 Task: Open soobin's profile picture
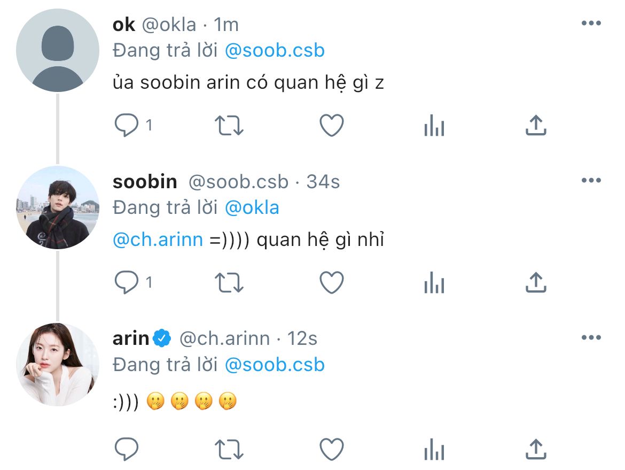click(58, 207)
